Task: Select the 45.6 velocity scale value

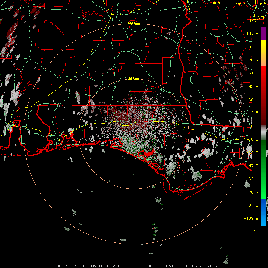Action: pyautogui.click(x=253, y=86)
